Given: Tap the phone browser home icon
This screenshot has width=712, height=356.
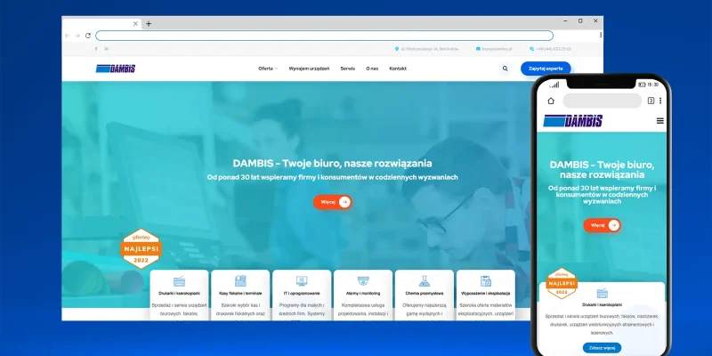Looking at the screenshot, I should pos(551,101).
